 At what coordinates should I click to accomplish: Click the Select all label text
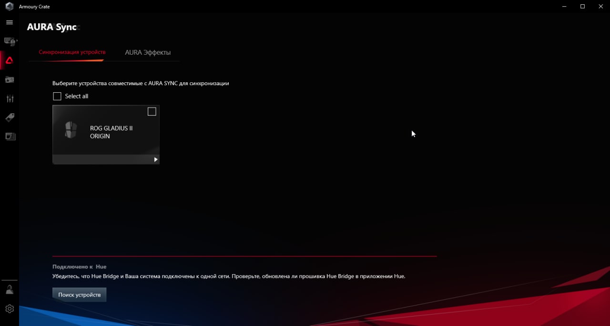tap(77, 96)
